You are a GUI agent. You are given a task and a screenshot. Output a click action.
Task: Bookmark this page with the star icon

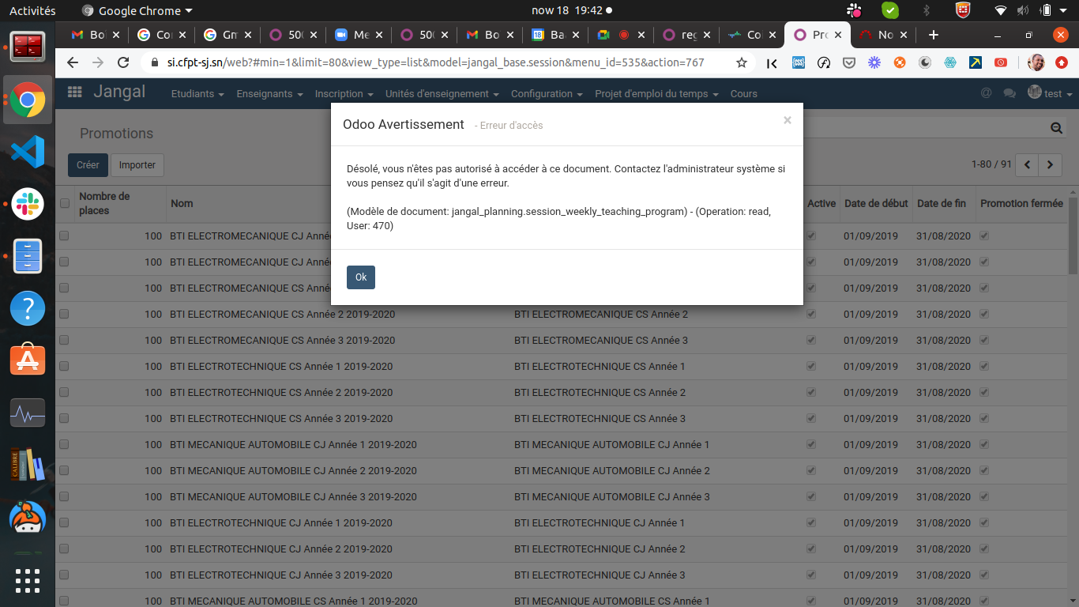click(x=741, y=62)
